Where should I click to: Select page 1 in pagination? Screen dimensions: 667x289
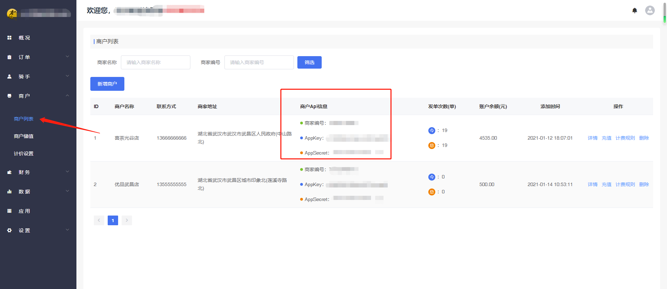pos(113,220)
